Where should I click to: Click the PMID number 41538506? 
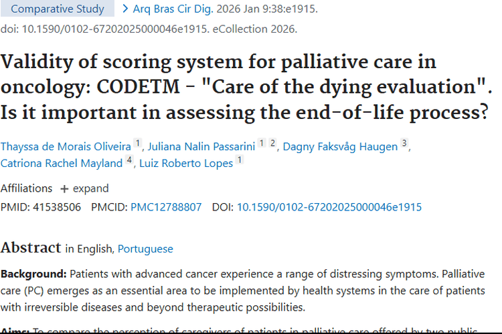[x=56, y=207]
